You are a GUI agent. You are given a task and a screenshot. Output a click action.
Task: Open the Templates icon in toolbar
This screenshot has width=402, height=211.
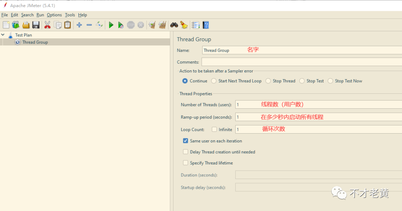(x=16, y=25)
